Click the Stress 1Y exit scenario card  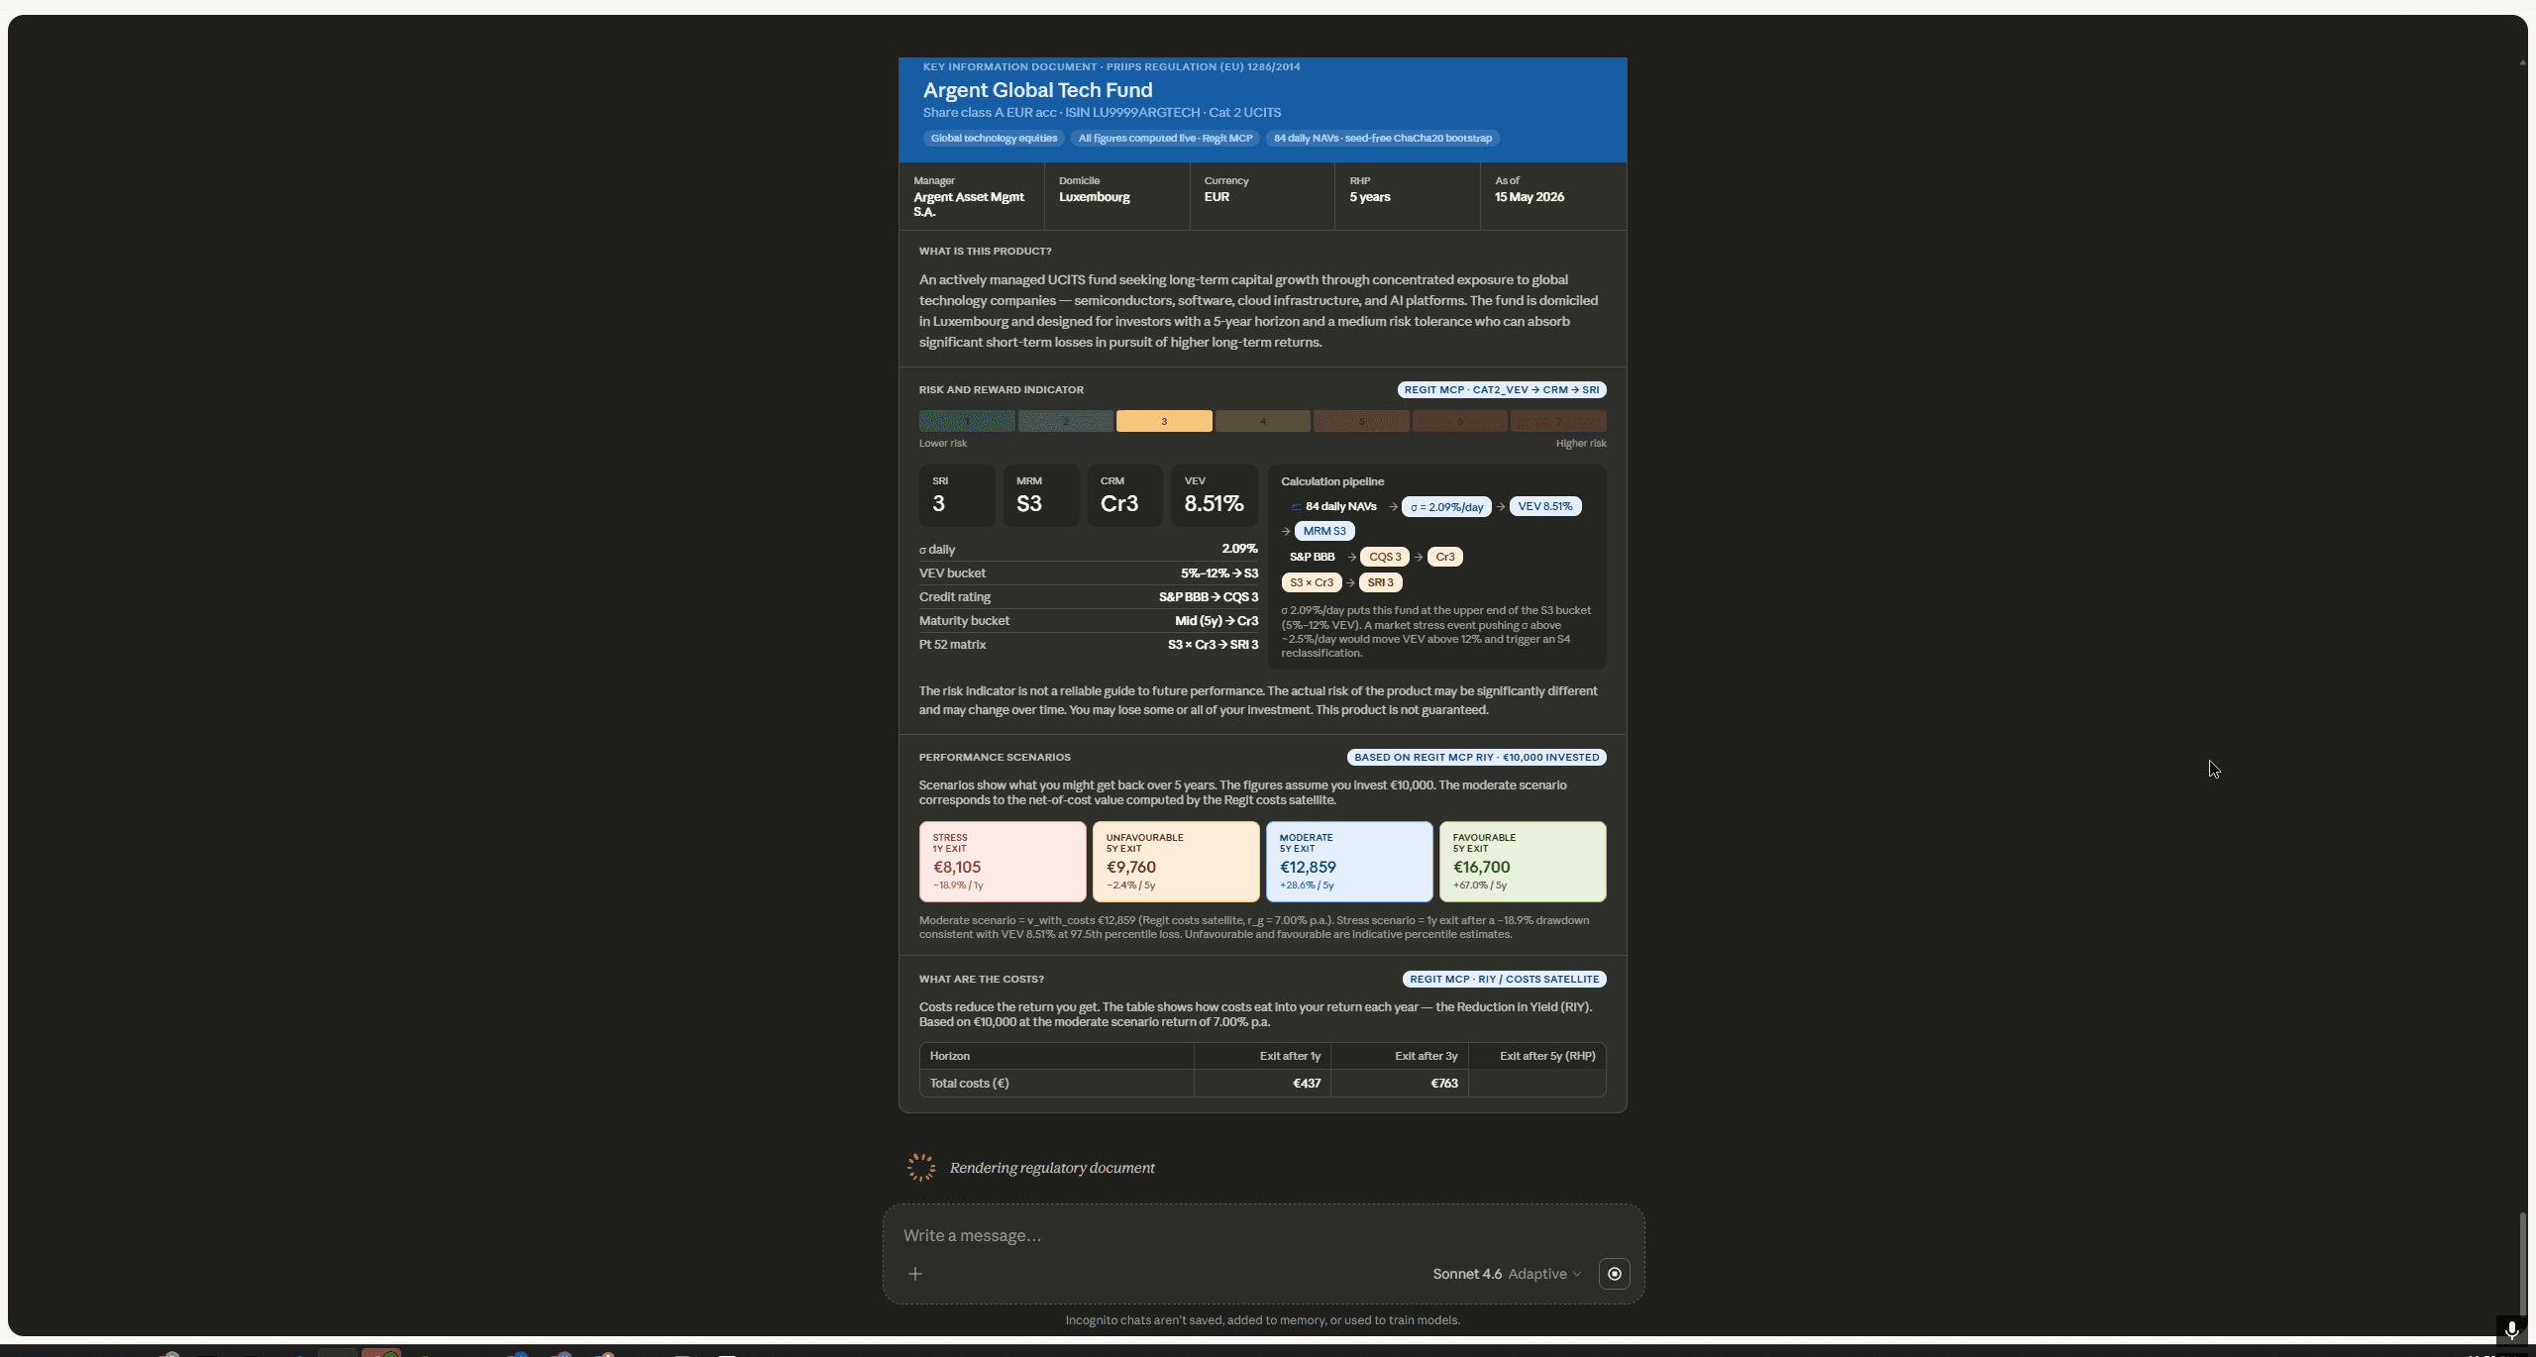1003,862
